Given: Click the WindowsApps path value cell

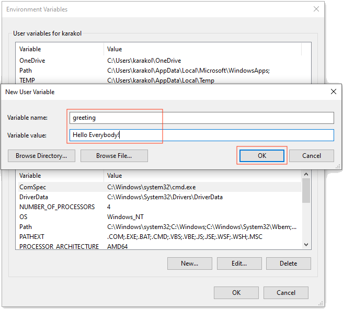Looking at the screenshot, I should click(188, 71).
